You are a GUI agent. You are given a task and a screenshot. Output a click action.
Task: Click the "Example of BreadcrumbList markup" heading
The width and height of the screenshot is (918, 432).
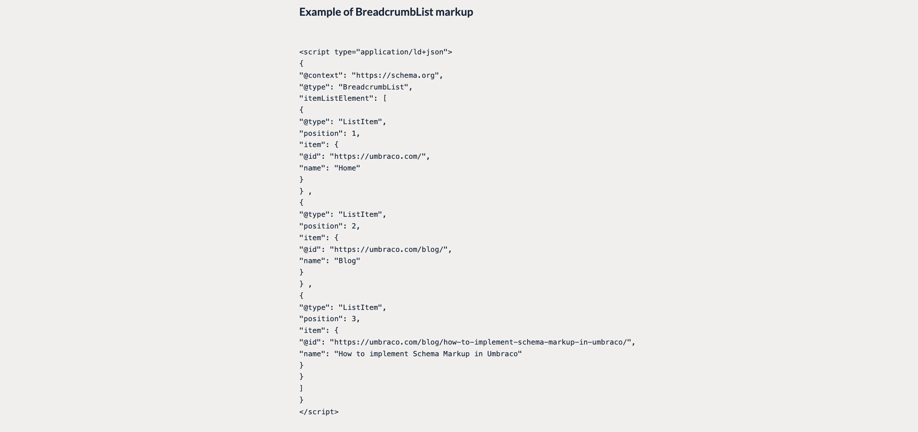[386, 12]
